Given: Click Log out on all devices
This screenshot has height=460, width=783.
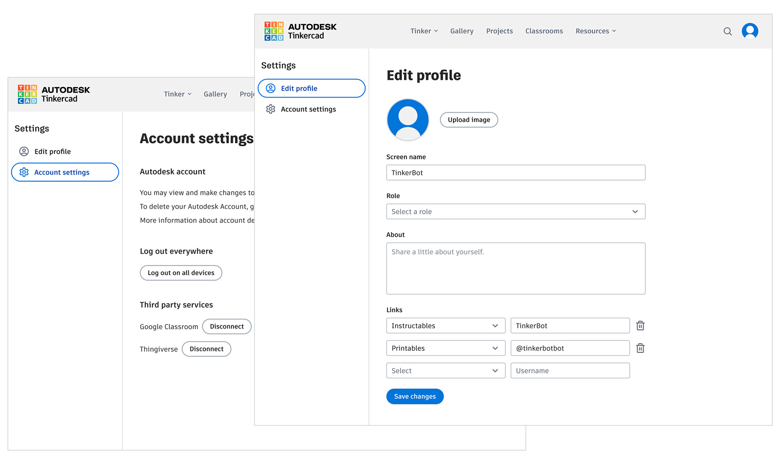Looking at the screenshot, I should 181,273.
